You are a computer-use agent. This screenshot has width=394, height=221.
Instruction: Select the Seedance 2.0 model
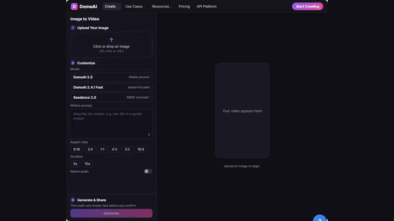tap(111, 98)
